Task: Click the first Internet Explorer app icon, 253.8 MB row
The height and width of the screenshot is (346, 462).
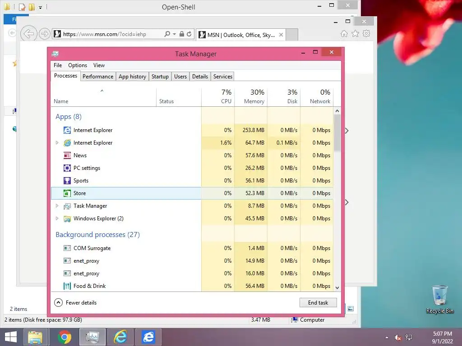Action: tap(67, 130)
